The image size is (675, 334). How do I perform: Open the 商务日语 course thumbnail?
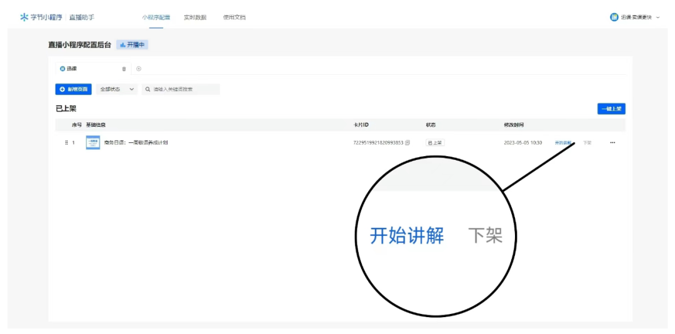point(93,143)
